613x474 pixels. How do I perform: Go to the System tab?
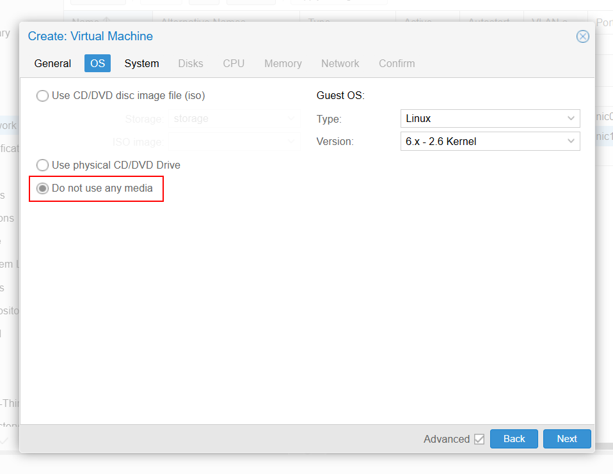[141, 63]
